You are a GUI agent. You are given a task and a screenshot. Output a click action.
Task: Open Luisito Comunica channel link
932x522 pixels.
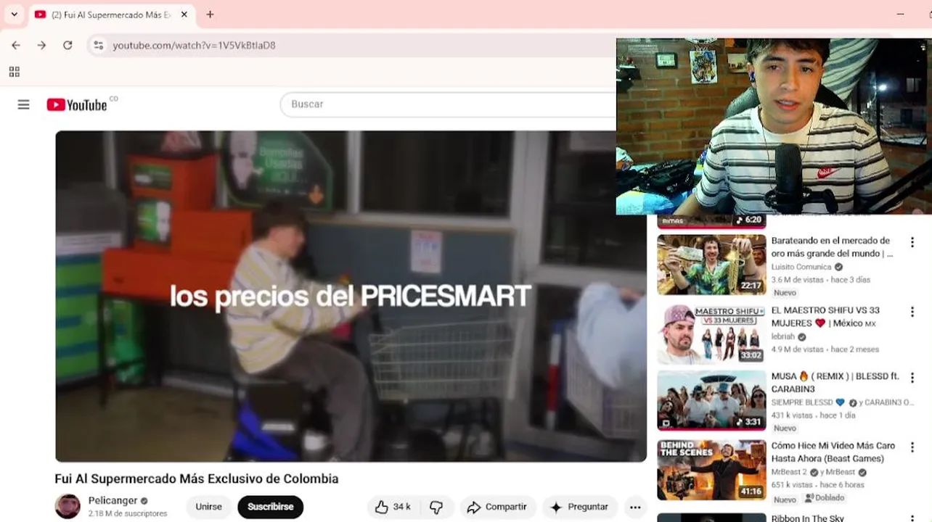pyautogui.click(x=801, y=267)
